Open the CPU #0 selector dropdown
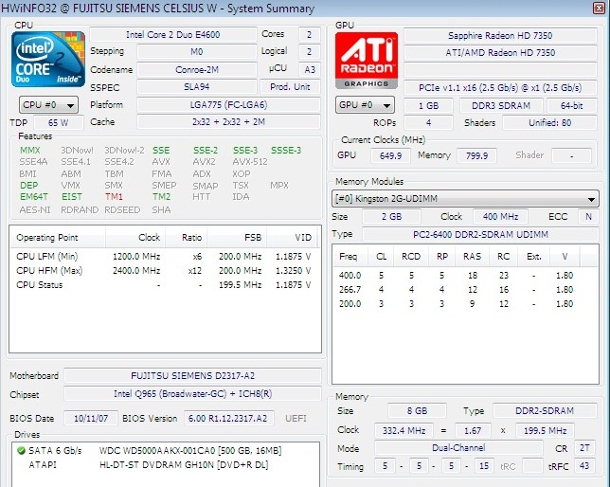Screen dimensions: 610x487 pos(48,105)
